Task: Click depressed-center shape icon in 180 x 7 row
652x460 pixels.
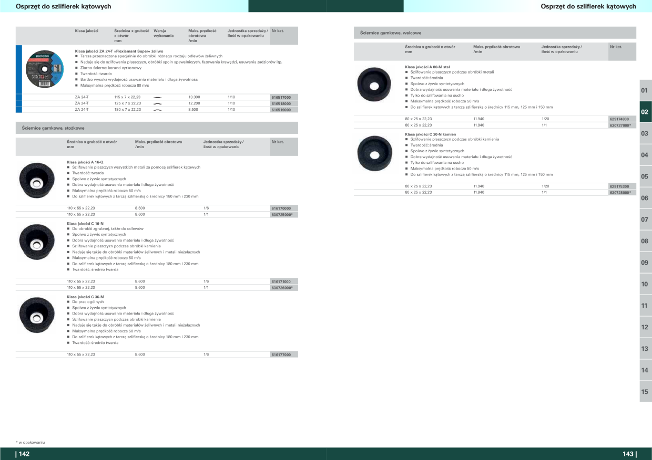Action: 157,110
